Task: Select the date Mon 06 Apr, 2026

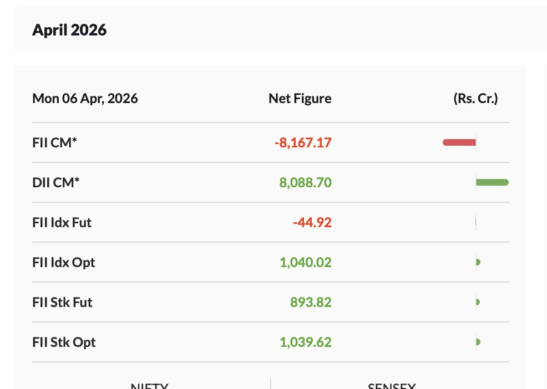Action: click(85, 99)
